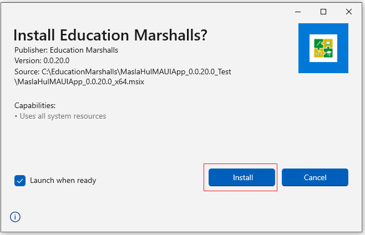Uncheck the Launch when ready checkbox
This screenshot has height=235, width=365.
click(x=20, y=180)
